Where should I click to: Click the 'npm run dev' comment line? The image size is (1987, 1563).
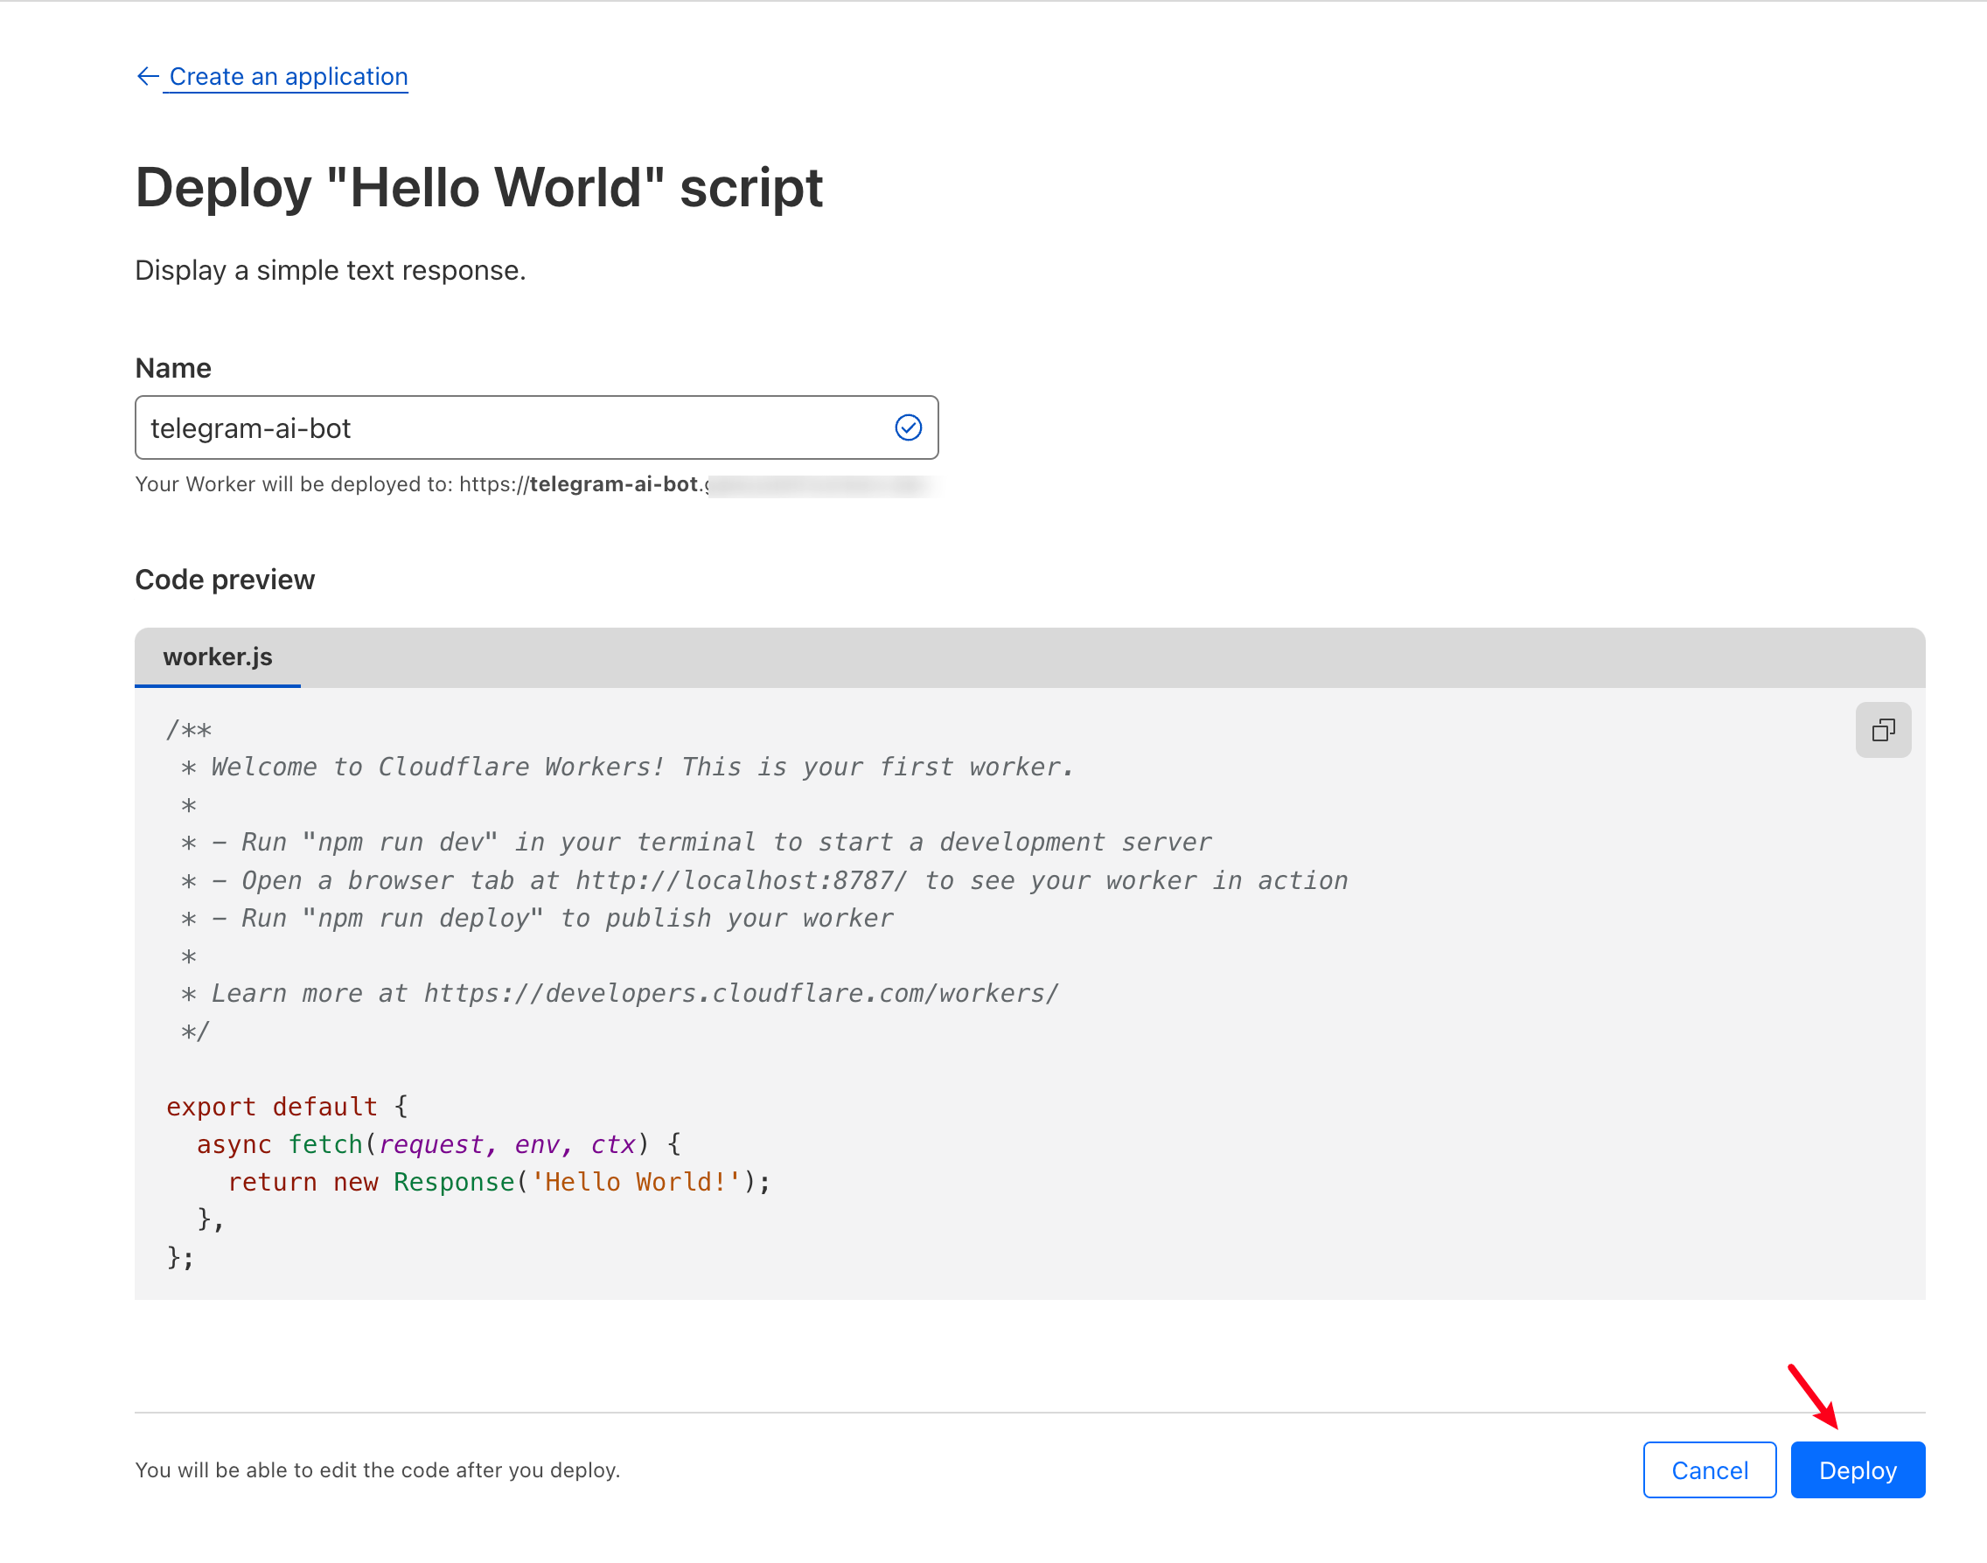click(x=696, y=842)
